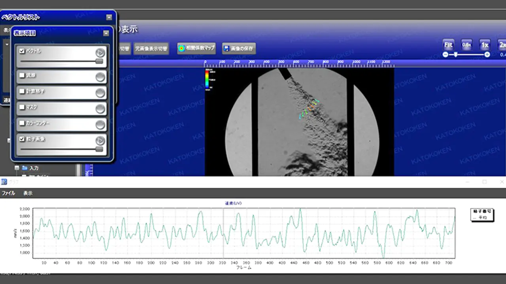The height and width of the screenshot is (284, 506).
Task: Click the arrow button in the 粒子画像 row
Action: [100, 140]
